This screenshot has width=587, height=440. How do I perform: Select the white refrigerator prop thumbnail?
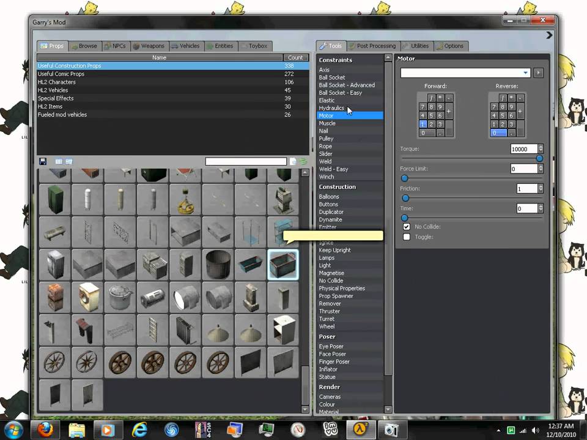point(54,265)
